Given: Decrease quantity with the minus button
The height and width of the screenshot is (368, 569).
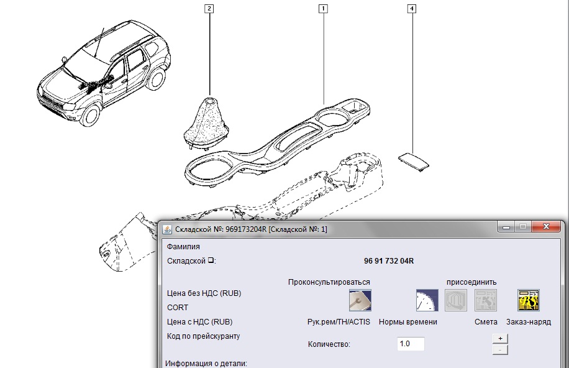Looking at the screenshot, I should click(x=500, y=350).
